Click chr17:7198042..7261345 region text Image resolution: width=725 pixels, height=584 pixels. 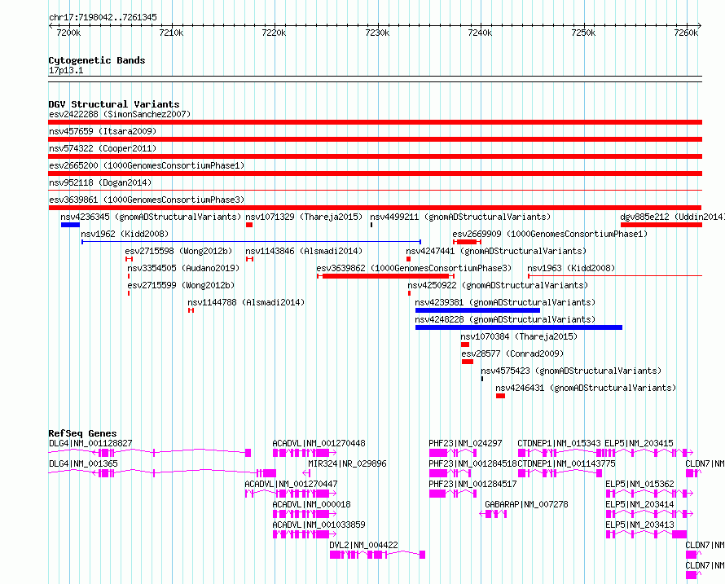(103, 18)
